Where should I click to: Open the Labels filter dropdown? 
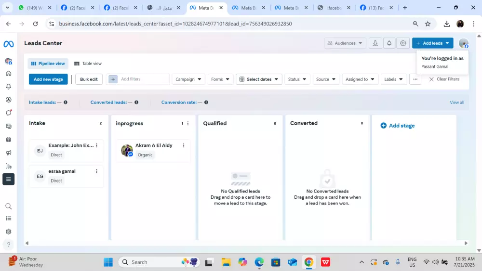pyautogui.click(x=393, y=79)
